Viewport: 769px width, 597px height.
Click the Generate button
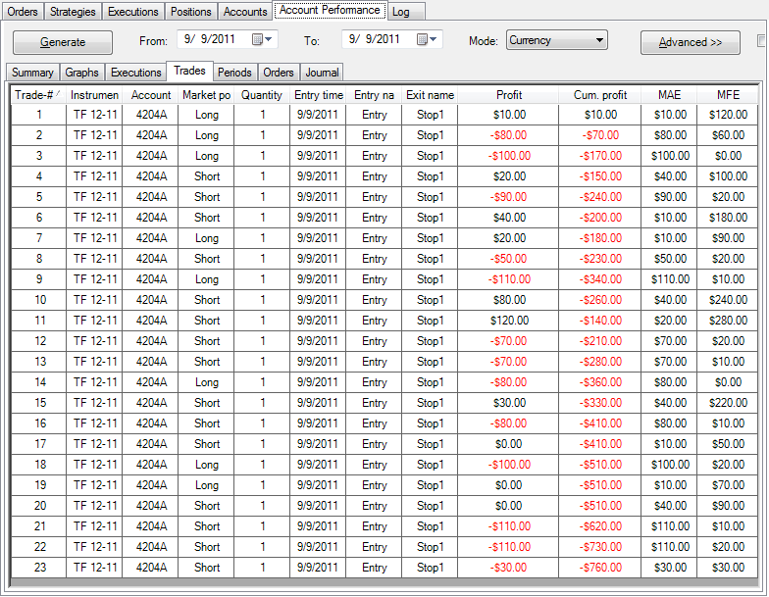coord(63,42)
